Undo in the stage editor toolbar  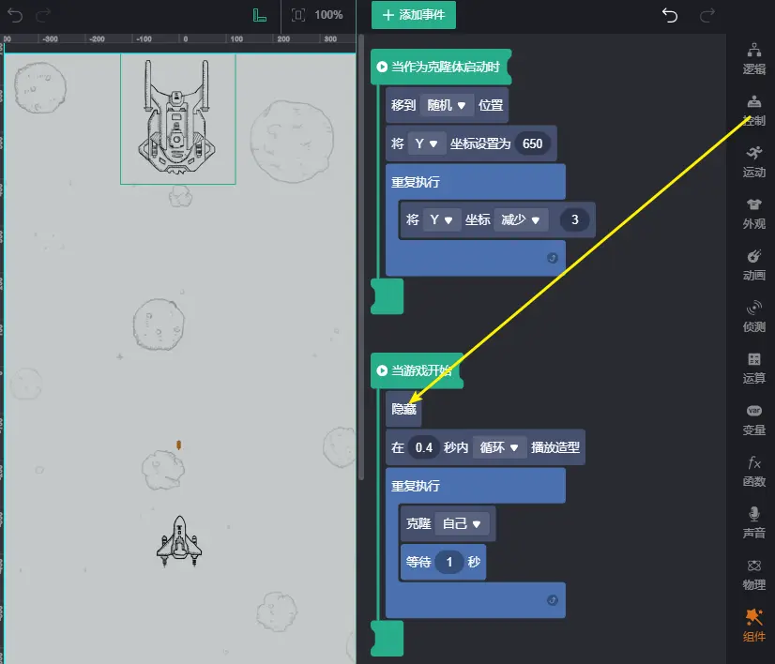coord(15,15)
